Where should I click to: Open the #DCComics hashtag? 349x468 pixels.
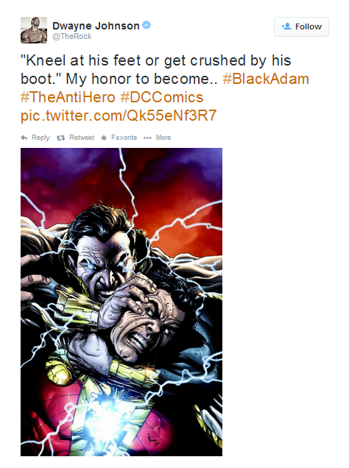click(x=162, y=97)
